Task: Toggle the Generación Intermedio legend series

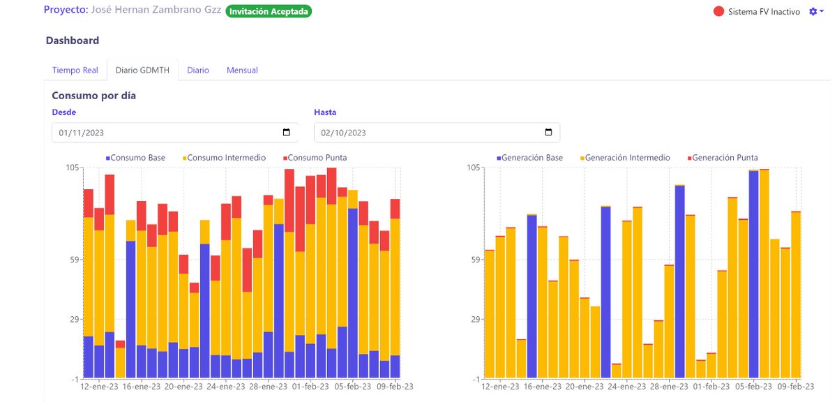Action: click(624, 158)
